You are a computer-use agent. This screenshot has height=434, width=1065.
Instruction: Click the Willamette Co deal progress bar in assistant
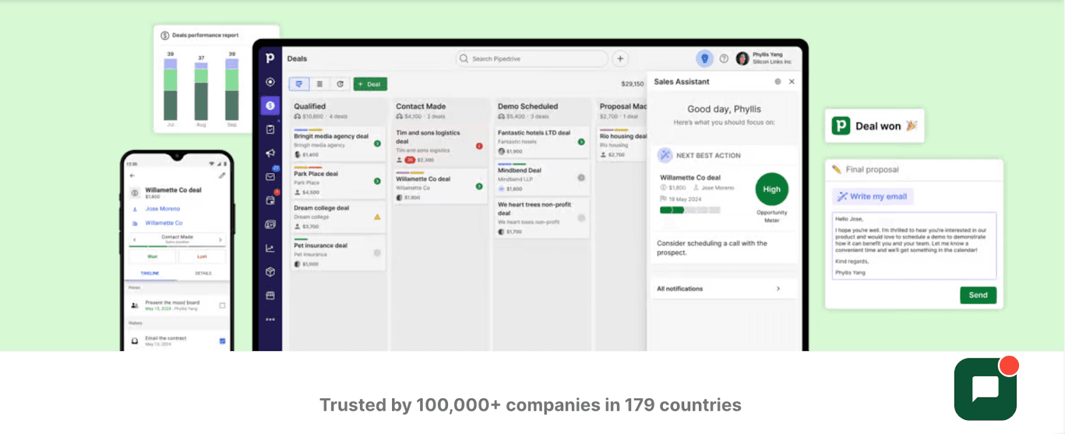[690, 210]
